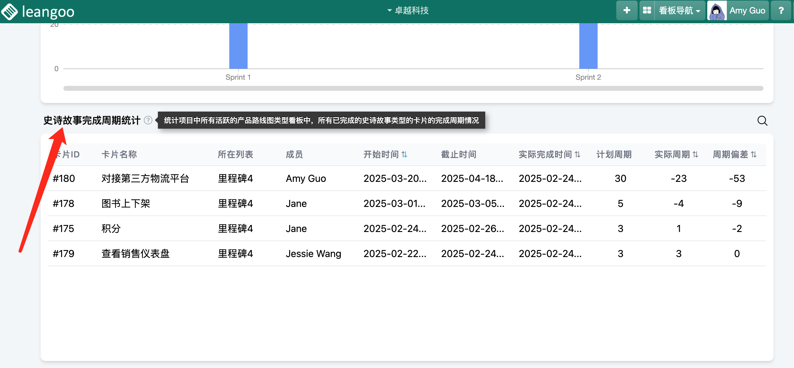This screenshot has height=368, width=794.
Task: Click Amy Guo's avatar picture
Action: tap(717, 11)
